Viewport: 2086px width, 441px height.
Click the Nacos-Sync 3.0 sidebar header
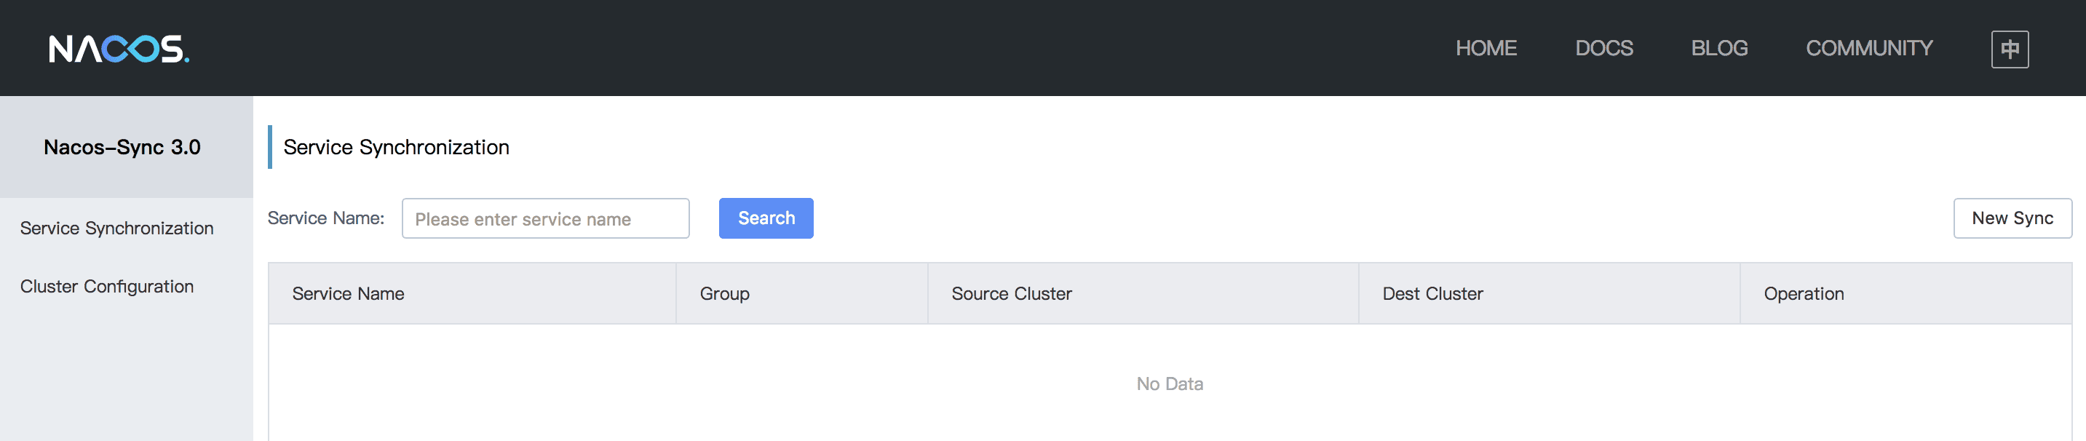[122, 147]
